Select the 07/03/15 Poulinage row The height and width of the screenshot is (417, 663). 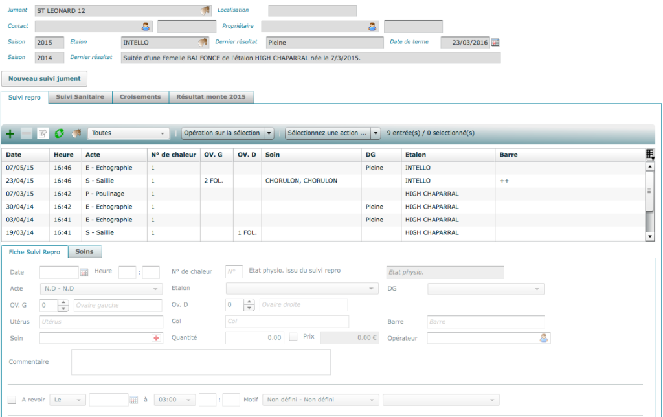click(324, 194)
